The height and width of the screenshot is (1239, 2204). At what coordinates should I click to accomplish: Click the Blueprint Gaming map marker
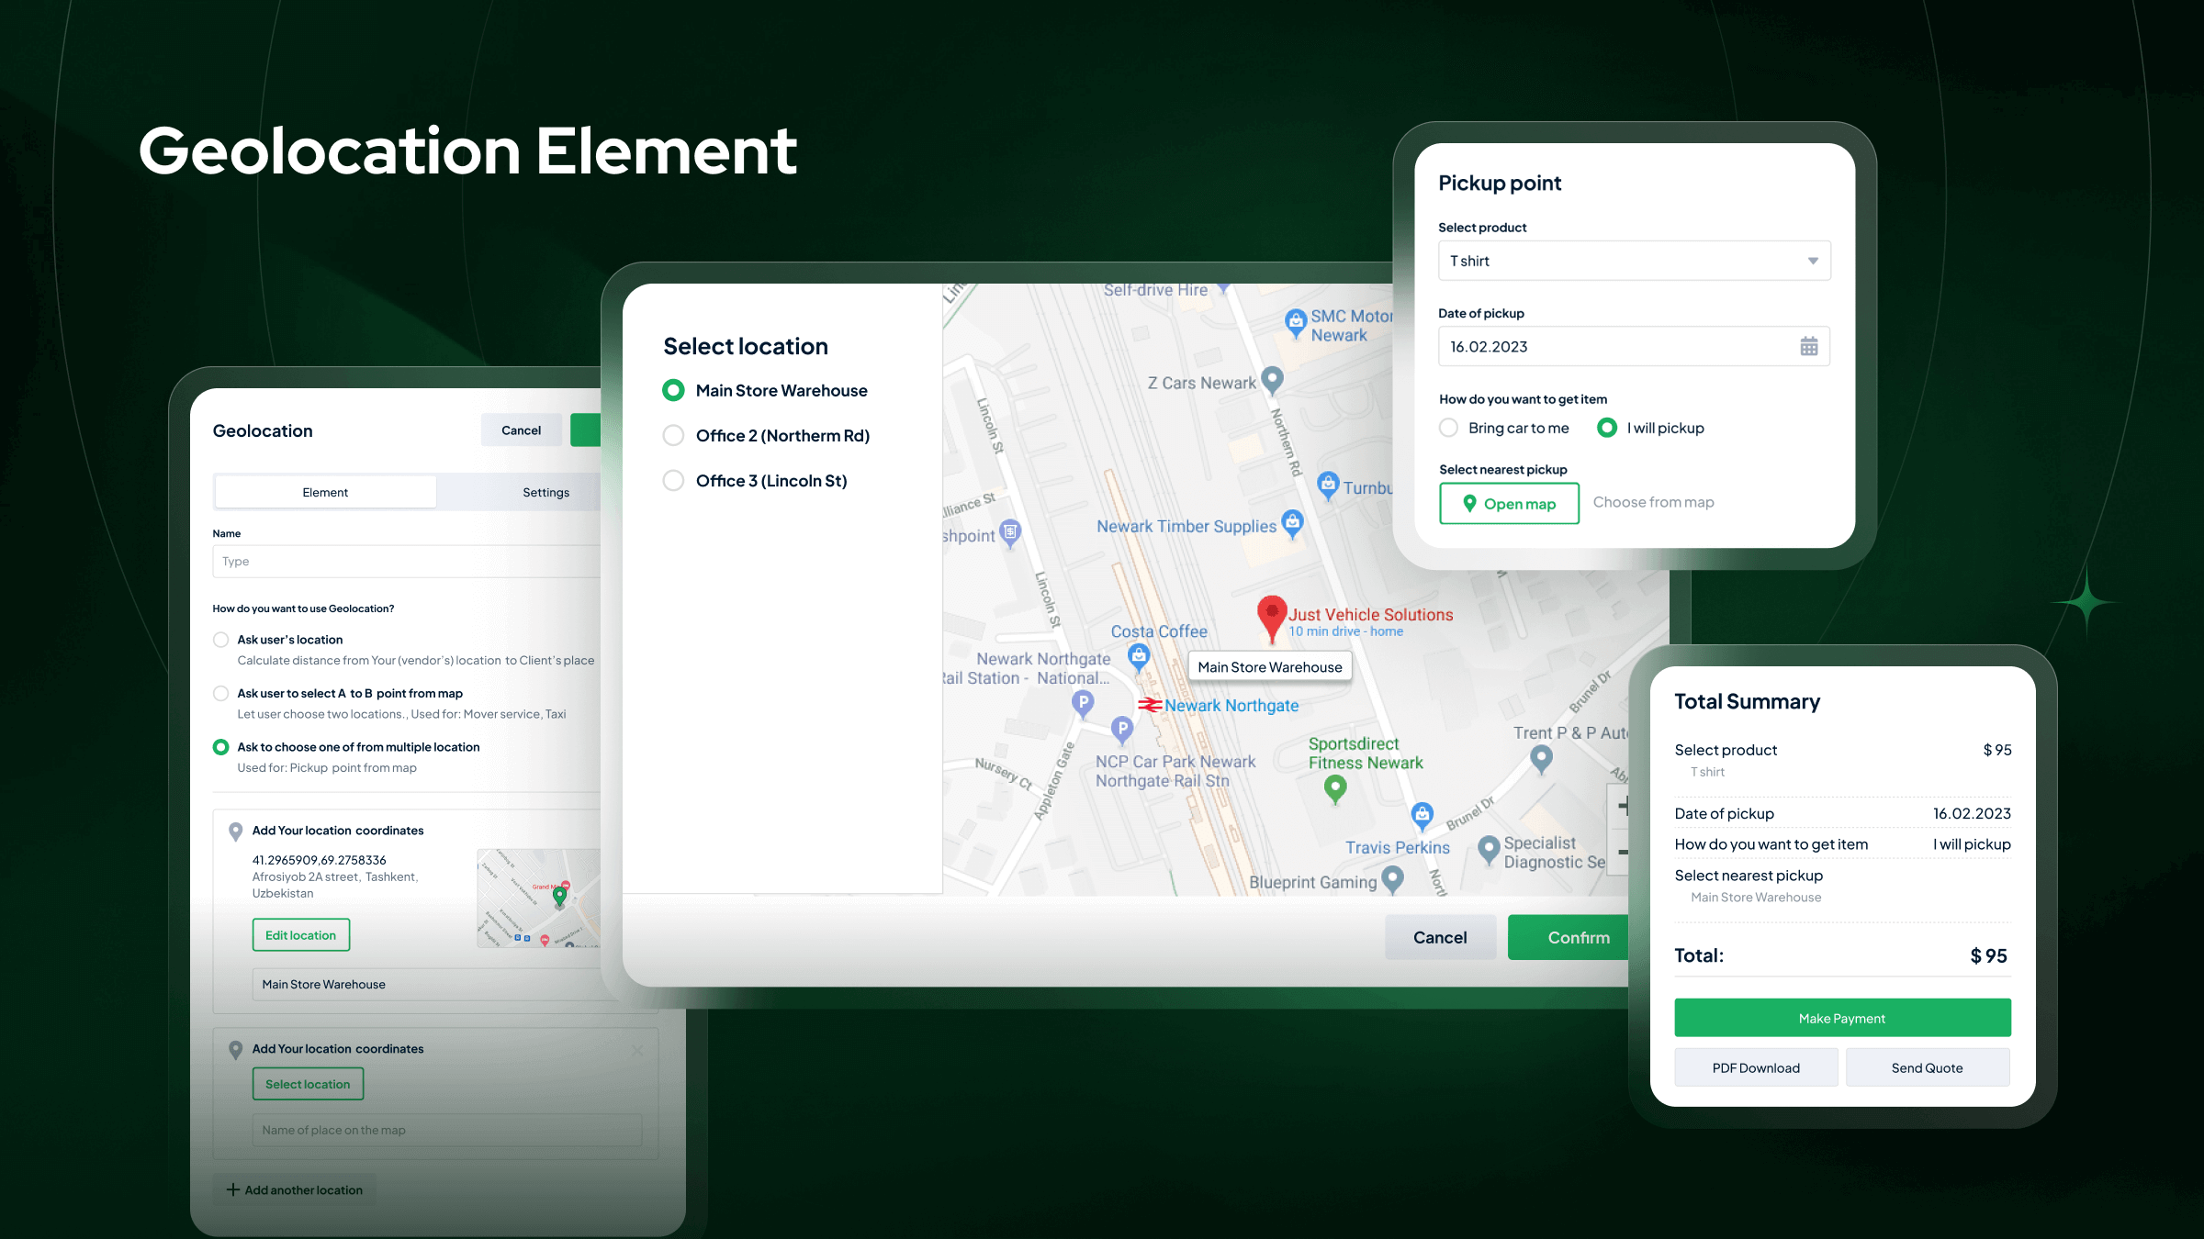(1392, 878)
